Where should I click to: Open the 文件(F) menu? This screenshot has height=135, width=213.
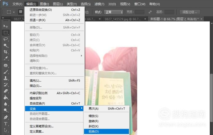(17, 4)
